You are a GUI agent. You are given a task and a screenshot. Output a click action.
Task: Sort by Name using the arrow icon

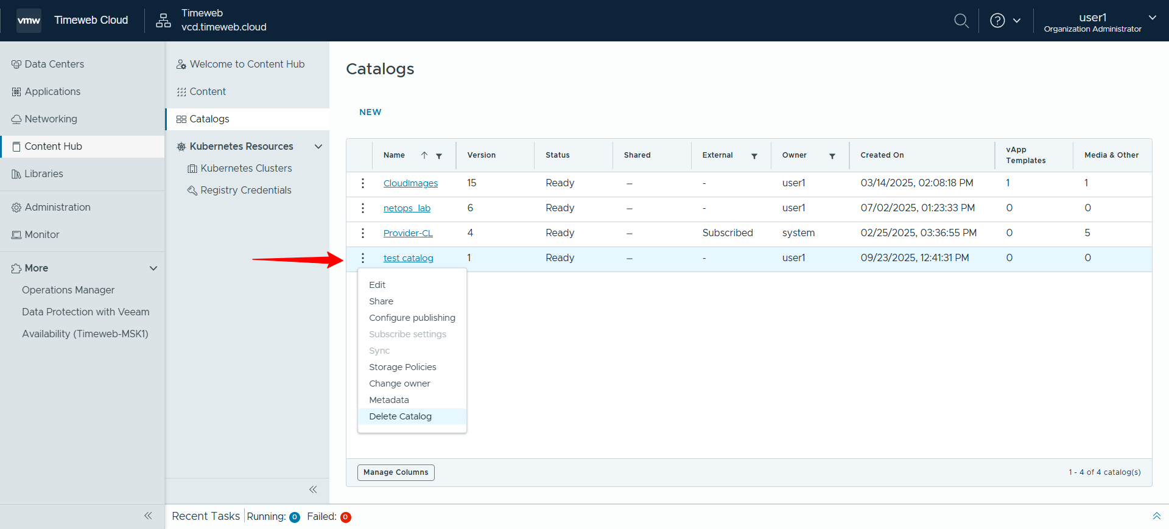[424, 155]
